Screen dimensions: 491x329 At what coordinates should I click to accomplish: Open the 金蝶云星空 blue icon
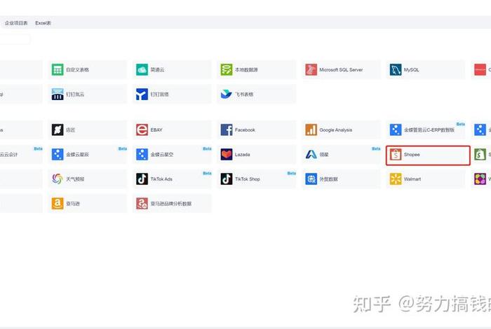(142, 154)
